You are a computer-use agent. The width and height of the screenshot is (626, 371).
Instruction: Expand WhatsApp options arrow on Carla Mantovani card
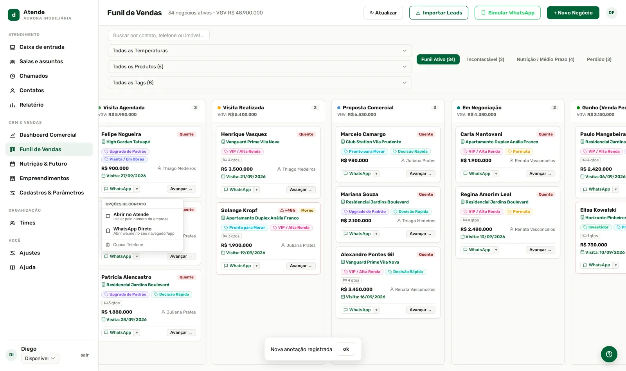click(x=496, y=174)
